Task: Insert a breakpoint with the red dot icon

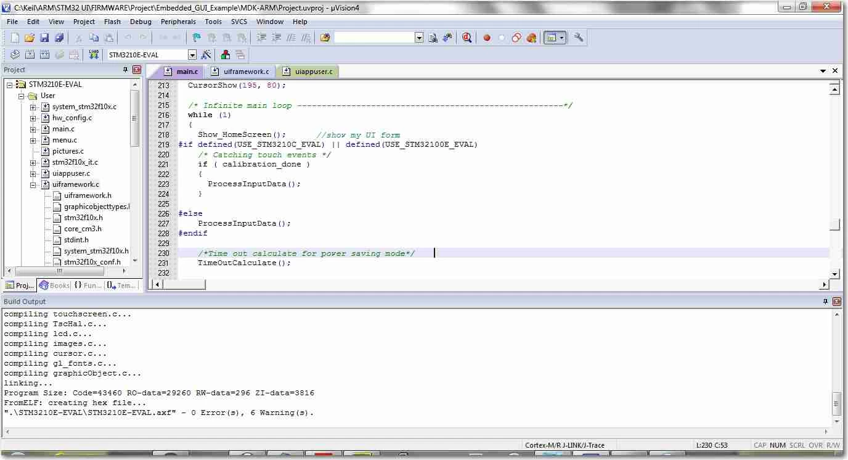Action: click(487, 38)
